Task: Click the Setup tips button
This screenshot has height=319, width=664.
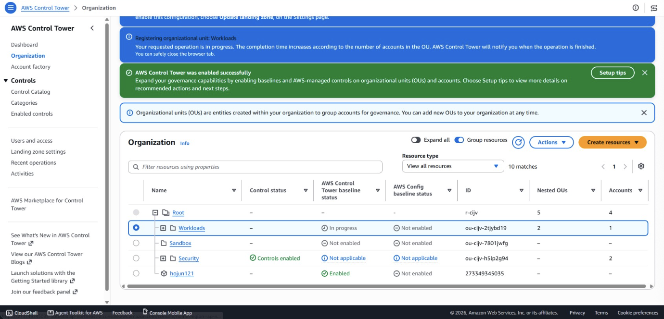Action: pyautogui.click(x=613, y=73)
